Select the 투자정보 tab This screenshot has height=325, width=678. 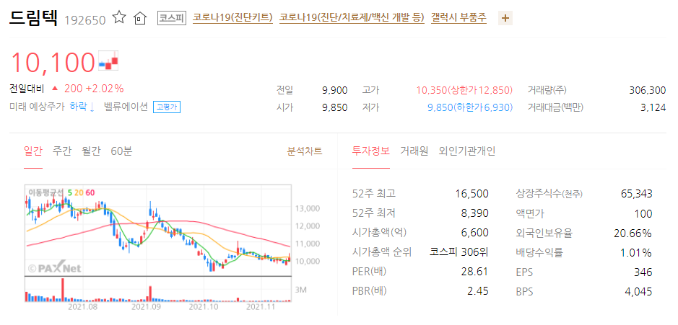tap(371, 151)
